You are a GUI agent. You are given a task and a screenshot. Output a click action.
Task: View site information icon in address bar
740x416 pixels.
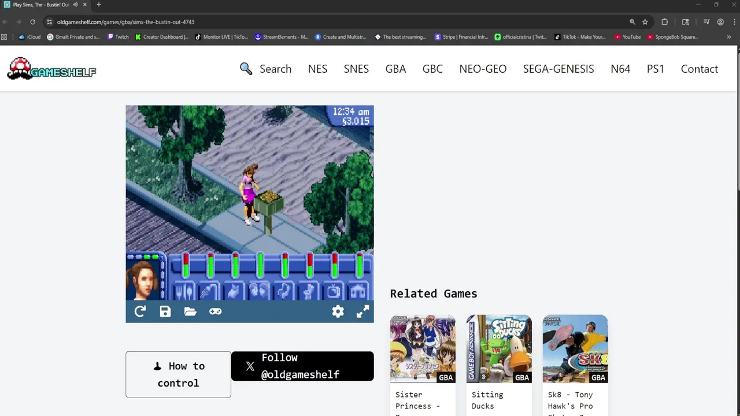[x=49, y=22]
